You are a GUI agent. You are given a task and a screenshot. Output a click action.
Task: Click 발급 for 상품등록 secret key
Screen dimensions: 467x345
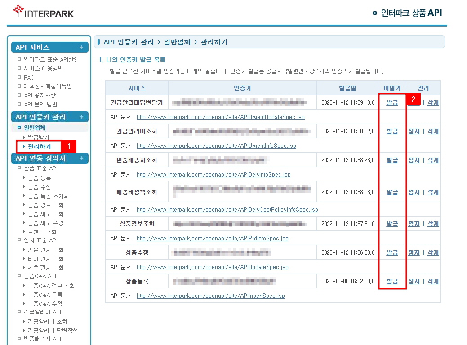(x=392, y=281)
